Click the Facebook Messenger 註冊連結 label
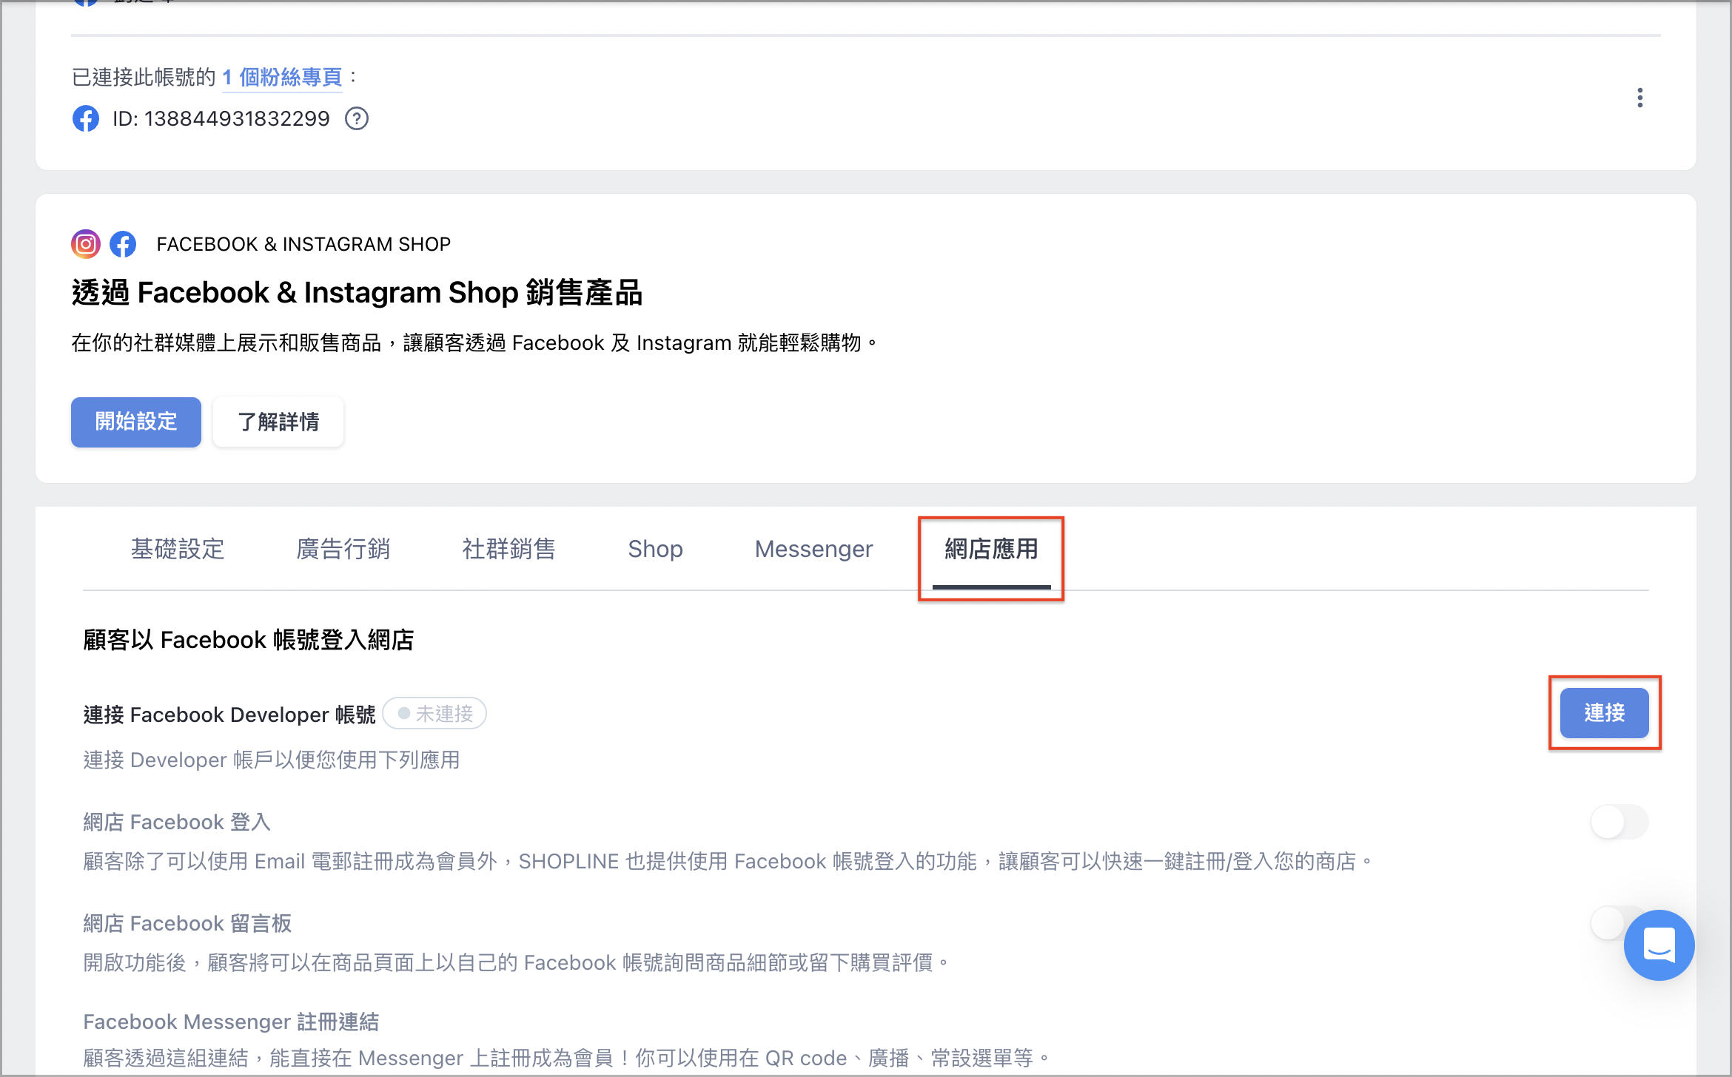Screen dimensions: 1732x1077 [231, 1022]
